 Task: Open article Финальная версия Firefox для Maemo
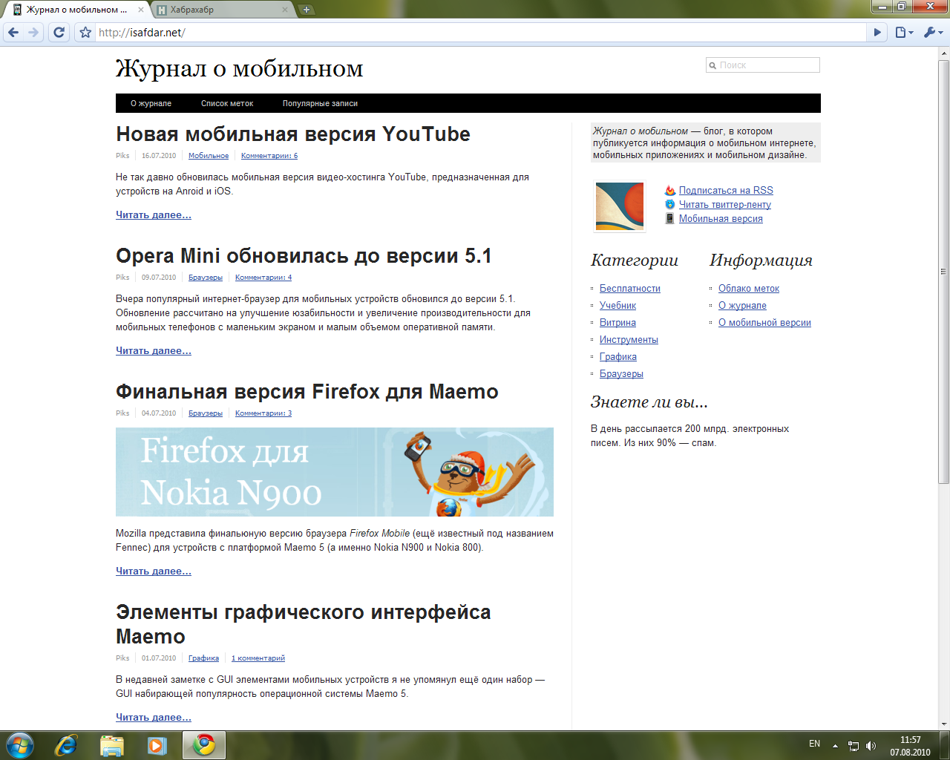(307, 392)
